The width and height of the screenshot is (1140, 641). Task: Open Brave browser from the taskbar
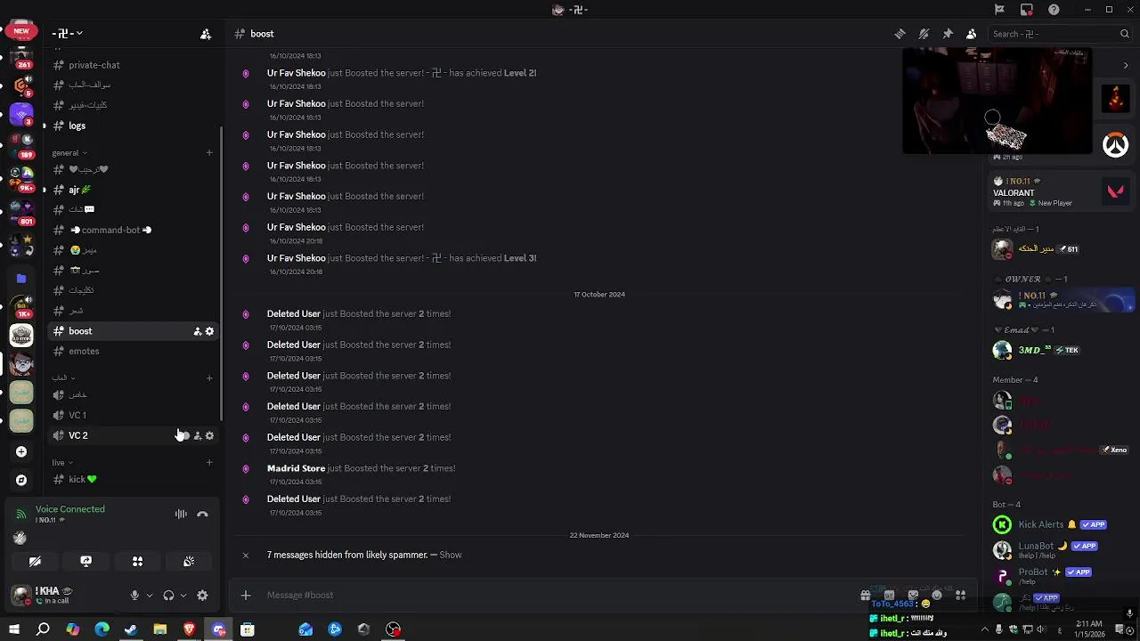pyautogui.click(x=189, y=629)
